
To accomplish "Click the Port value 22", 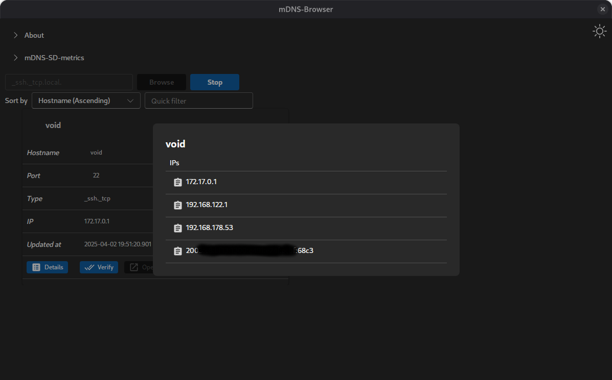I will pos(96,175).
